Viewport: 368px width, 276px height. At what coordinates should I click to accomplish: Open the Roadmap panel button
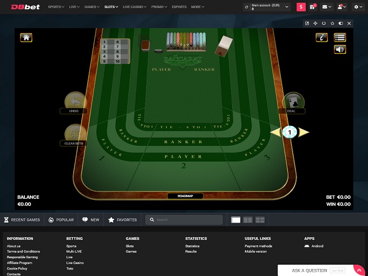185,196
